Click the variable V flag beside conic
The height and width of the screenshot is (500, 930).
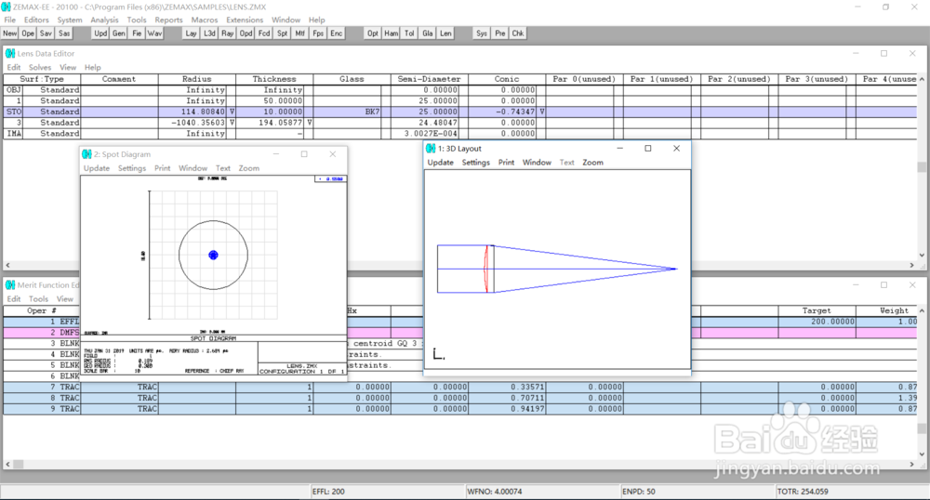tap(542, 112)
